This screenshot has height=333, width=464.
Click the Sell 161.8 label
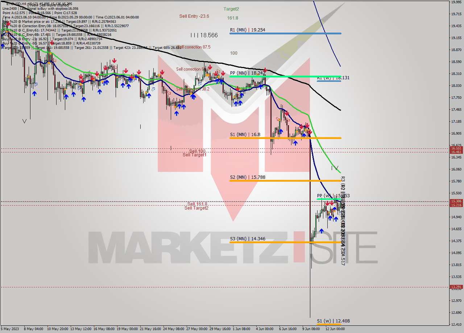[x=197, y=204]
